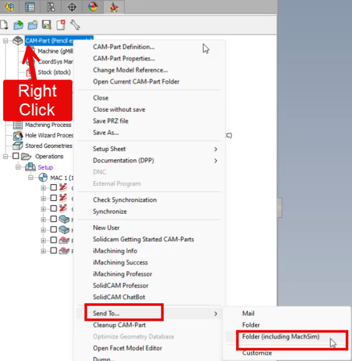Image resolution: width=352 pixels, height=361 pixels.
Task: Choose CAM-Part Properties... menu entry
Action: pos(124,58)
